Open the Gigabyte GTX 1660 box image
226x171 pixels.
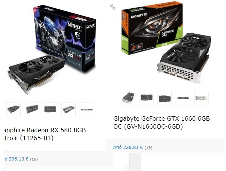[x=152, y=28]
